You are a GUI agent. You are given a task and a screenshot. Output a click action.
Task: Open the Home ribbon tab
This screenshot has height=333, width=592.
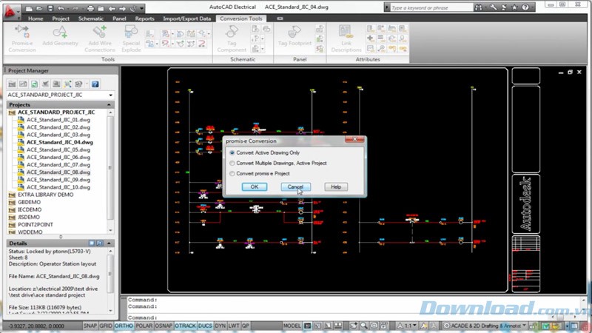(36, 18)
